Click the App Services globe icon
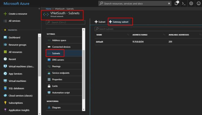This screenshot has height=115, width=202. [x=5, y=74]
